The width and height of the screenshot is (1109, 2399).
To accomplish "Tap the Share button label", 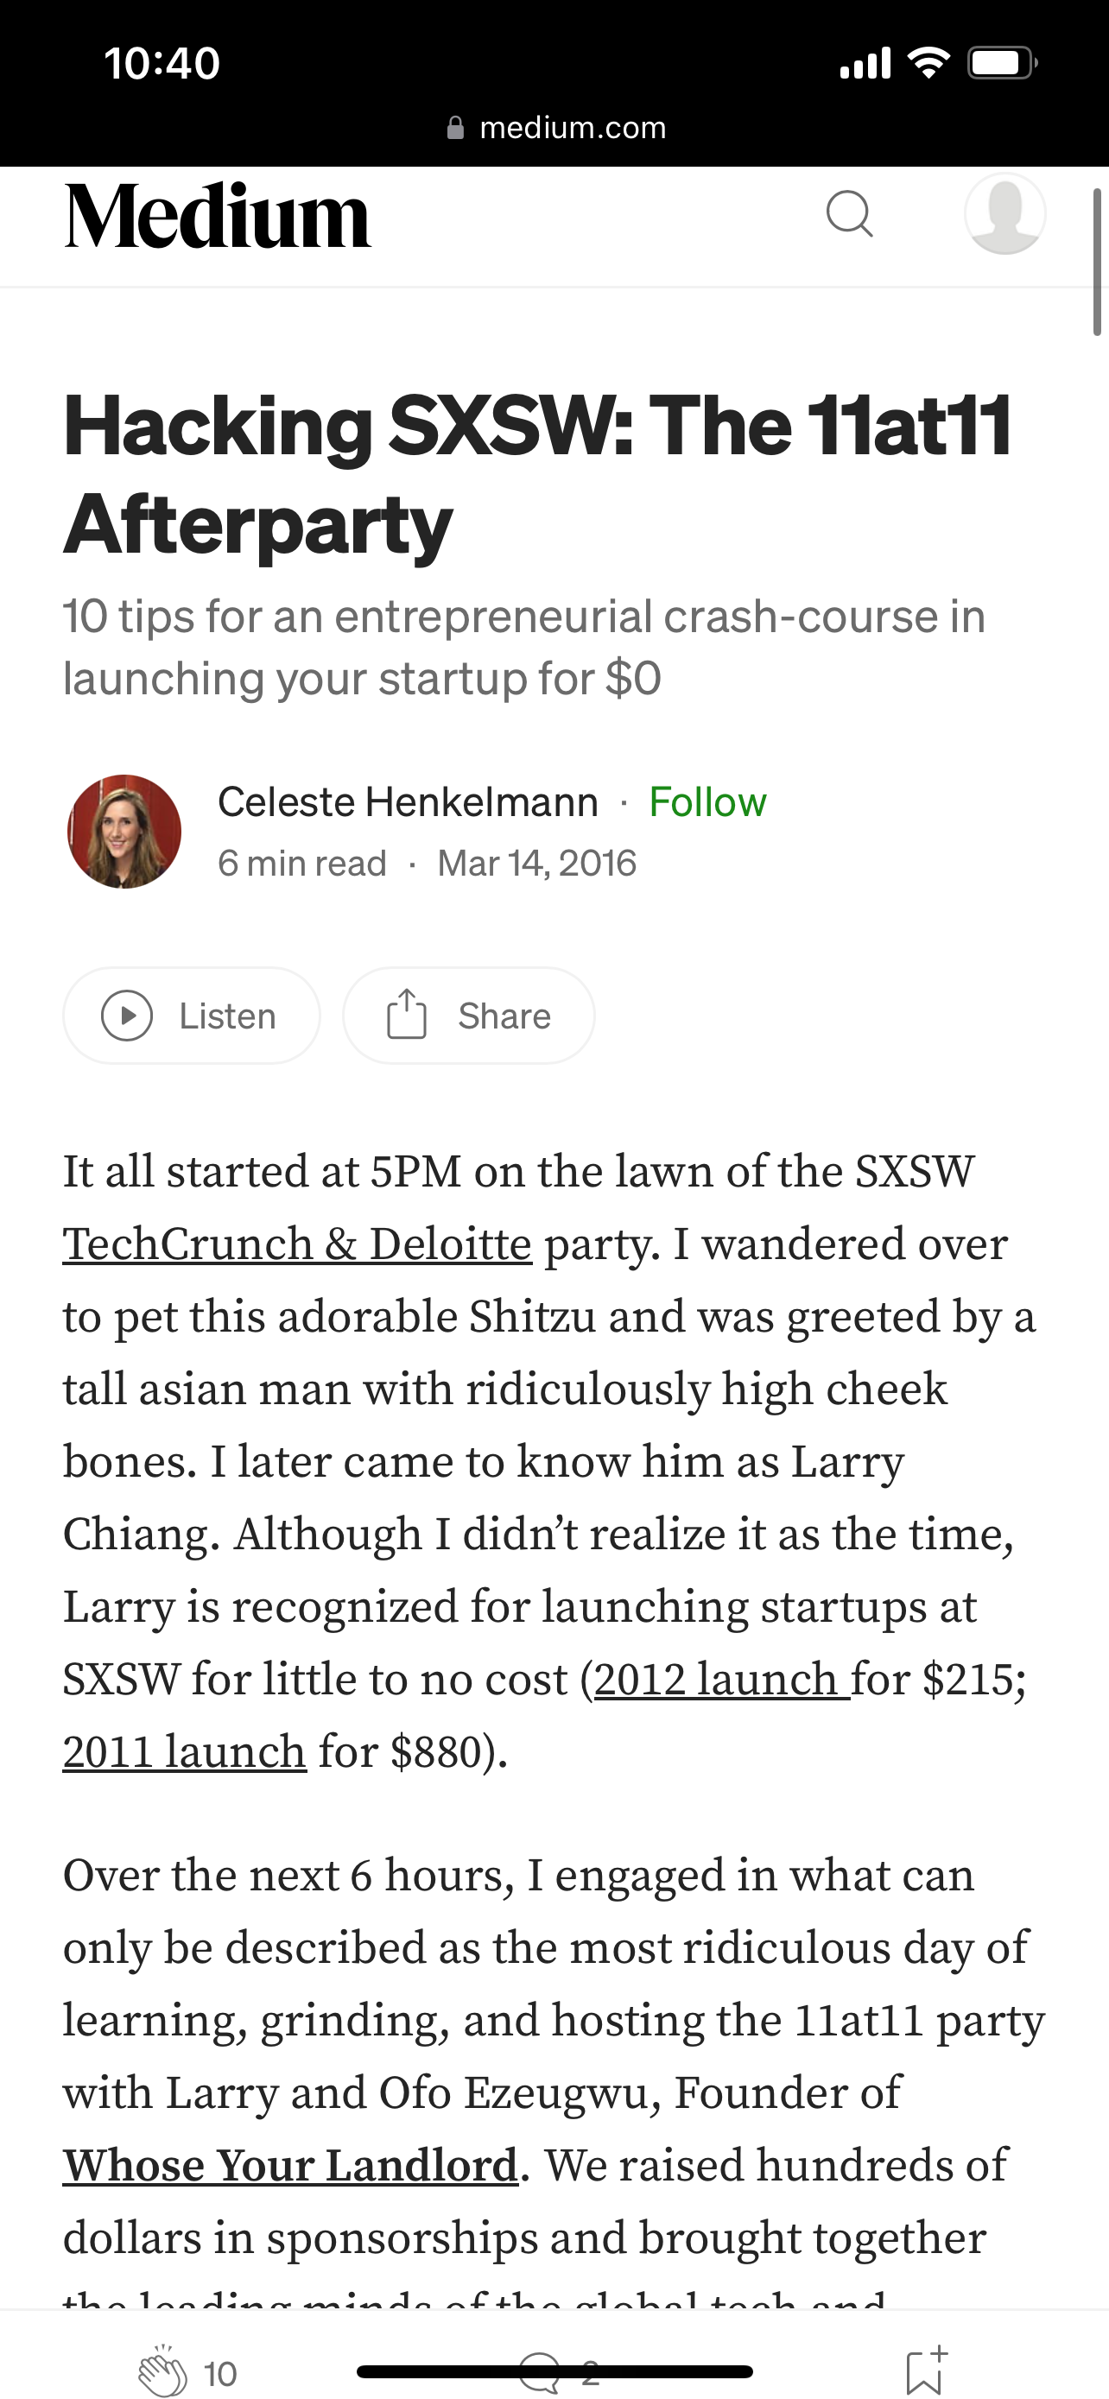I will pyautogui.click(x=504, y=1016).
